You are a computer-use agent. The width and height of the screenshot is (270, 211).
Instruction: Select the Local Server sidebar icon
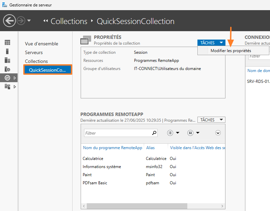pyautogui.click(x=7, y=51)
